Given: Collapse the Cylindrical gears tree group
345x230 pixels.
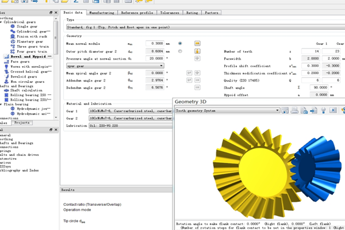Looking at the screenshot, I should (x=1, y=22).
